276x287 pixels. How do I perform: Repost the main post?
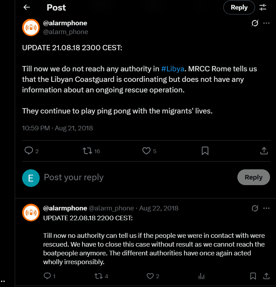(87, 151)
